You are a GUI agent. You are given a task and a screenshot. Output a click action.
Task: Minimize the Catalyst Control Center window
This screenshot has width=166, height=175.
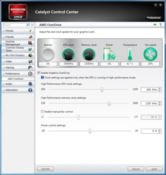pyautogui.click(x=156, y=5)
